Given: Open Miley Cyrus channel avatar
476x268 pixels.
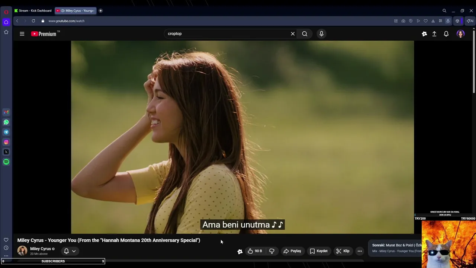Looking at the screenshot, I should [22, 251].
